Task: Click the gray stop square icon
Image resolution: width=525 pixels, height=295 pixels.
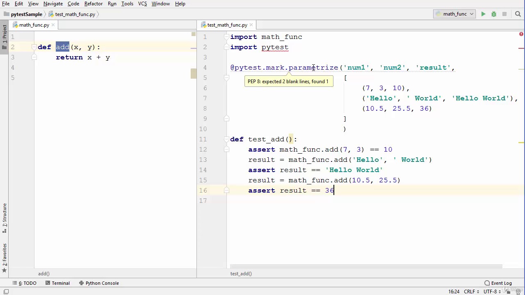Action: (x=504, y=14)
